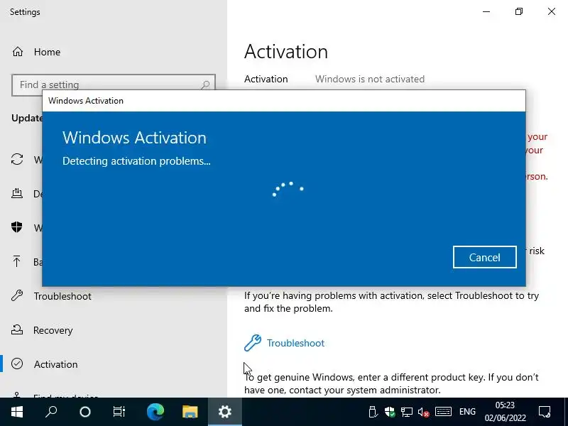568x426 pixels.
Task: Click 'Windows is not activated' status text
Action: (x=370, y=79)
